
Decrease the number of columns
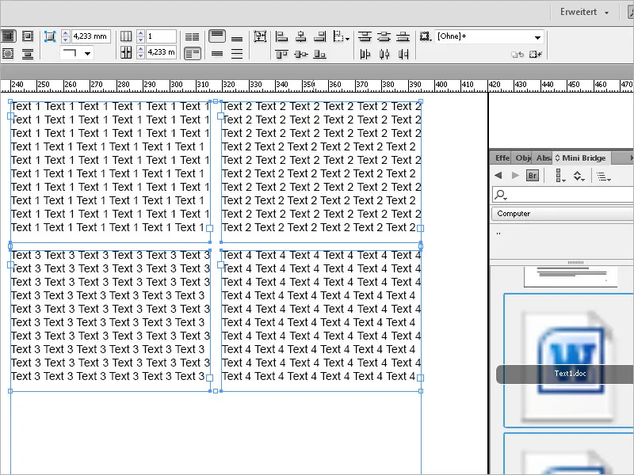pyautogui.click(x=140, y=40)
